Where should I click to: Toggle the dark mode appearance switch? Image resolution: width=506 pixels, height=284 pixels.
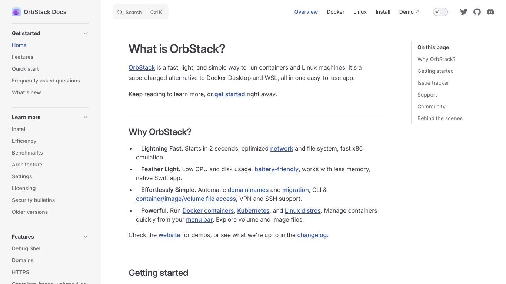[440, 12]
